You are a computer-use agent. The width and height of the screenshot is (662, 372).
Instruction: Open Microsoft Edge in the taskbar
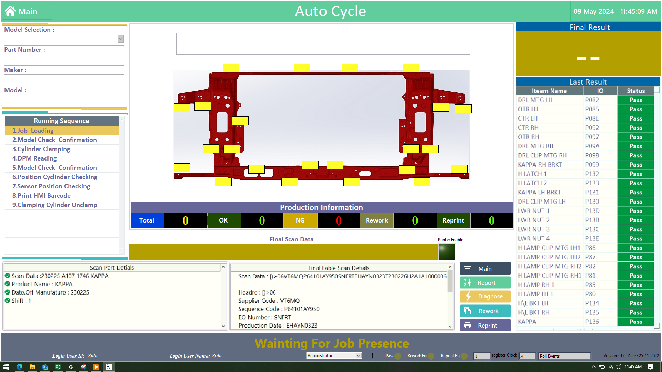pyautogui.click(x=20, y=367)
